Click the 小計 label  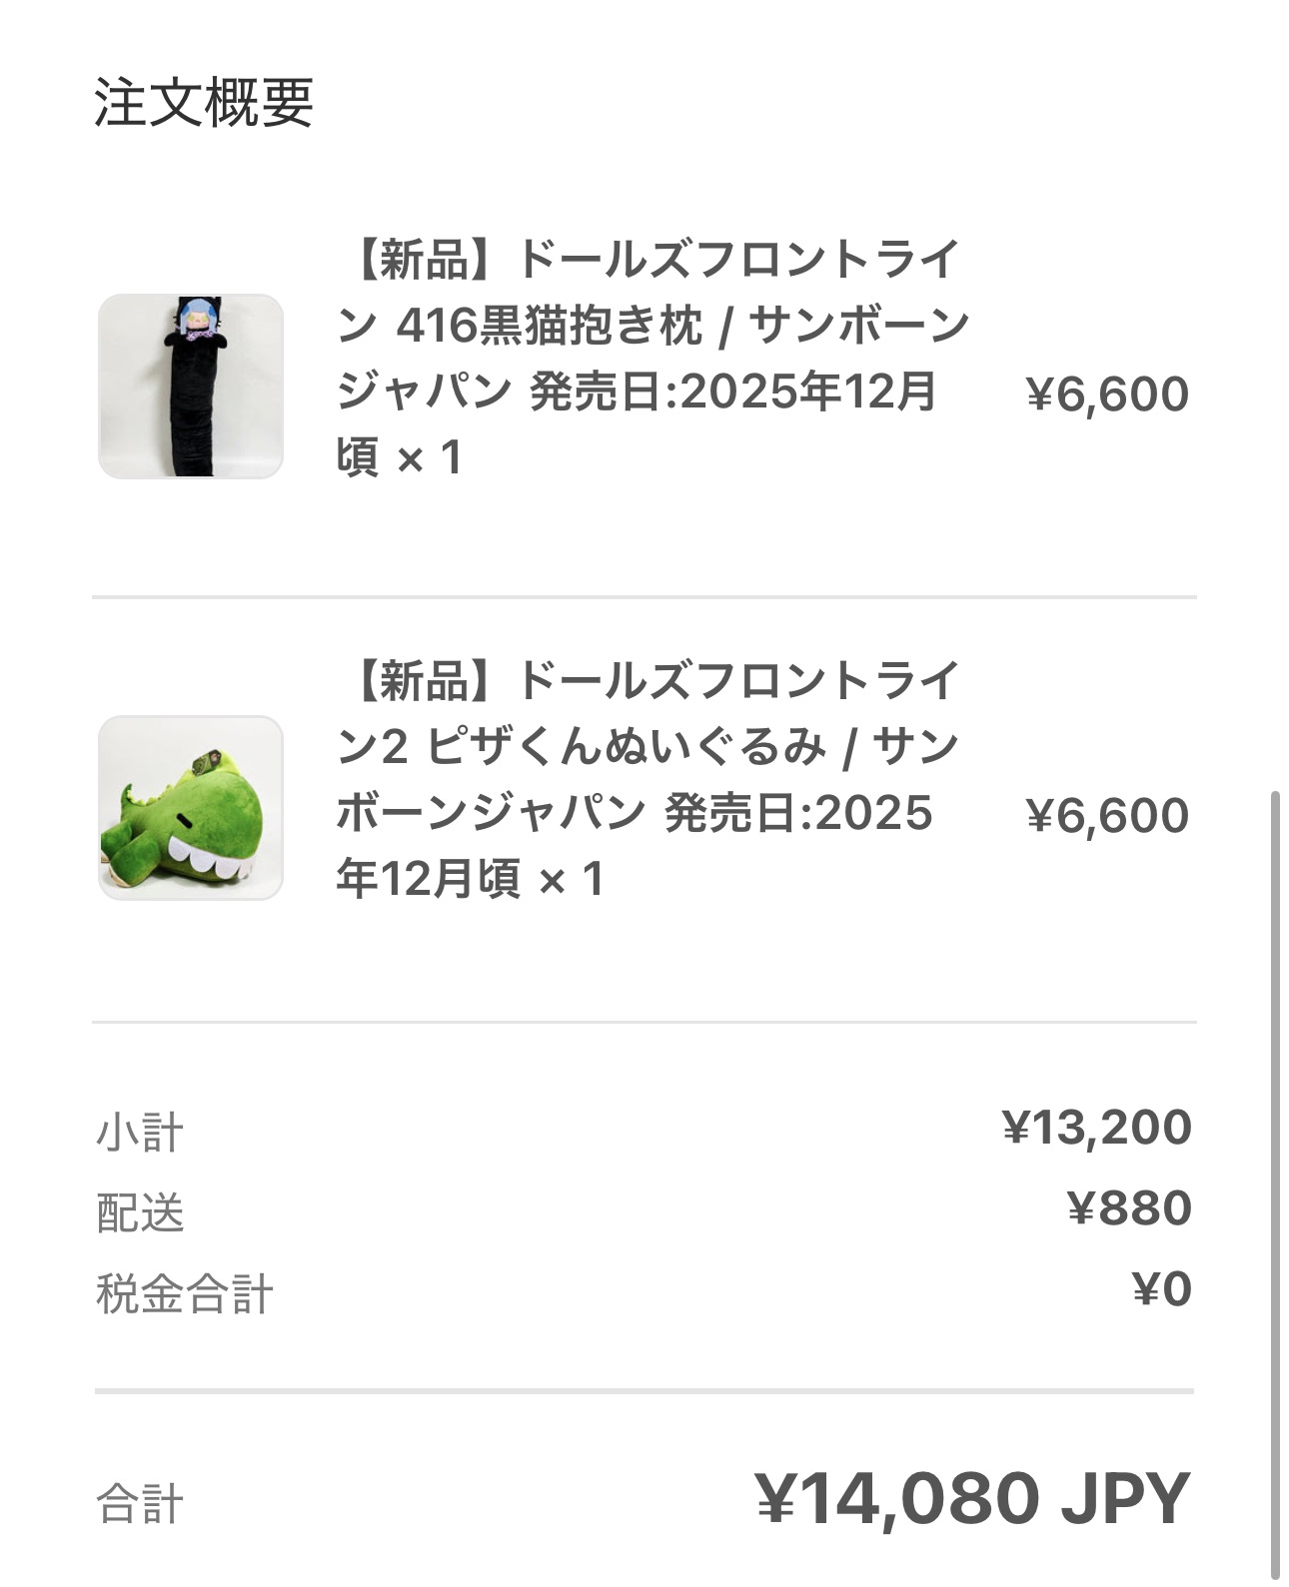point(140,1133)
